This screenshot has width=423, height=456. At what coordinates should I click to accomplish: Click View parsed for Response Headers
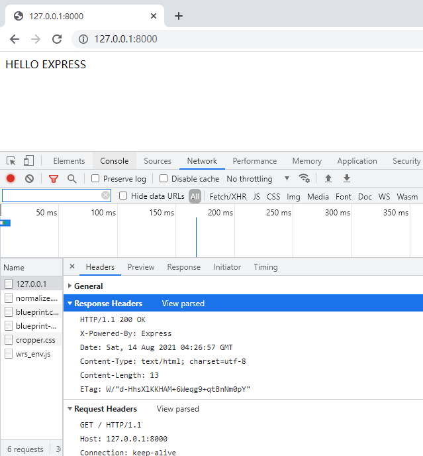183,304
